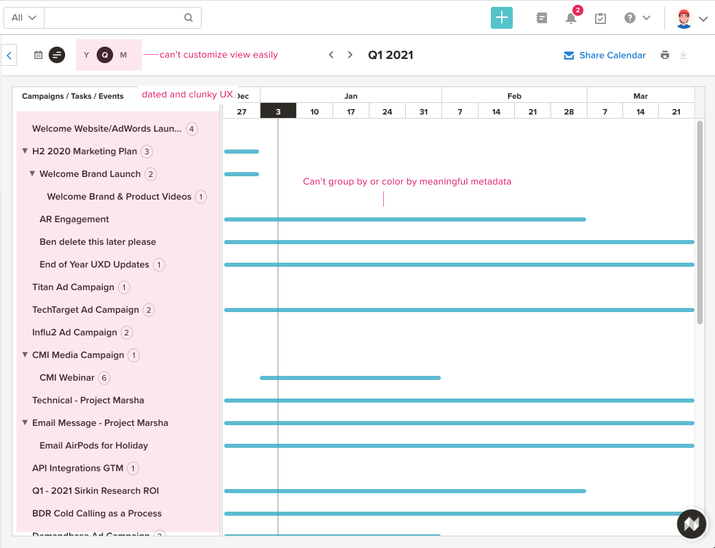Go to next quarter arrow
This screenshot has width=715, height=548.
(x=350, y=55)
